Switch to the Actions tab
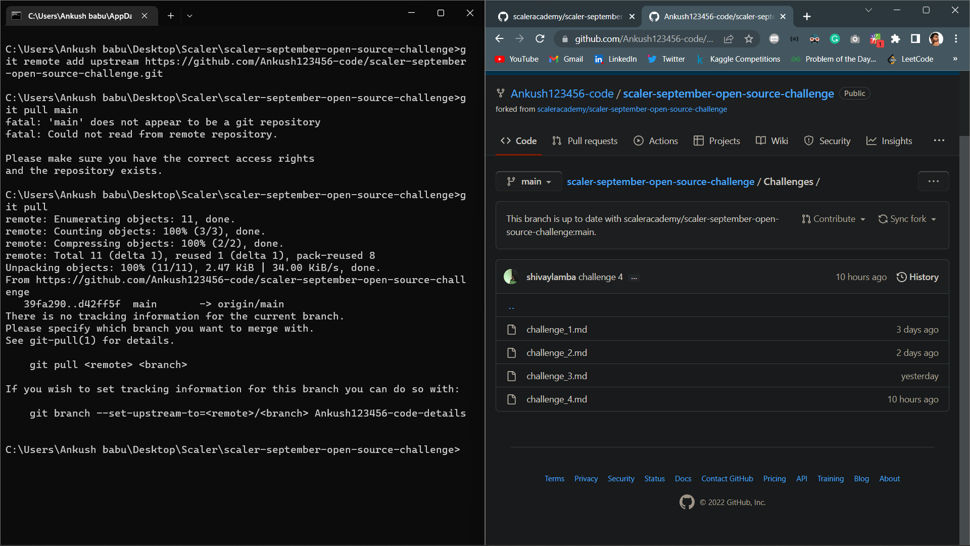The height and width of the screenshot is (546, 970). click(x=656, y=141)
